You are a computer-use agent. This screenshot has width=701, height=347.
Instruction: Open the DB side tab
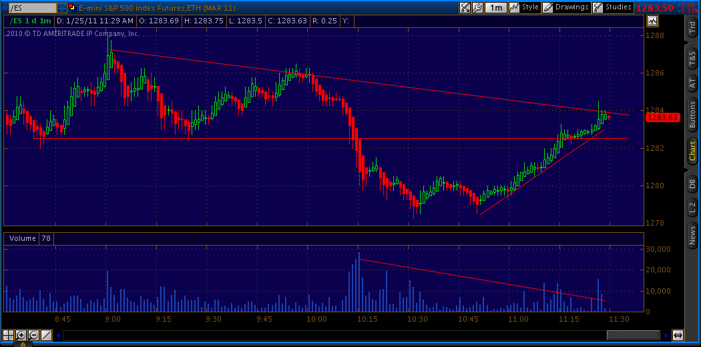[692, 183]
